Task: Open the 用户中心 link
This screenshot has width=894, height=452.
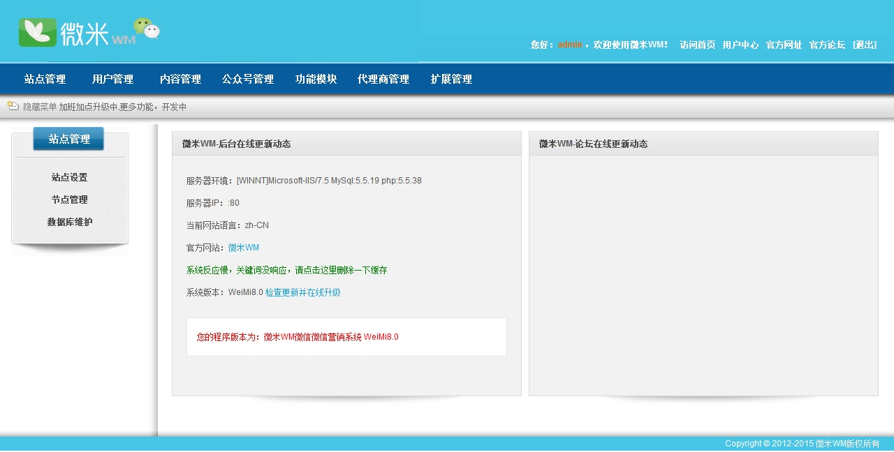Action: coord(740,45)
